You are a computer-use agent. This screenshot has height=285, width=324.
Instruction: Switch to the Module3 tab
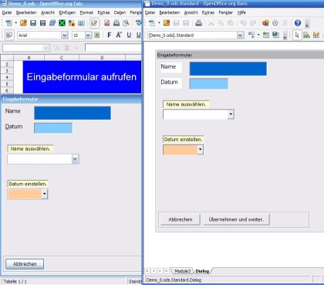click(x=183, y=271)
